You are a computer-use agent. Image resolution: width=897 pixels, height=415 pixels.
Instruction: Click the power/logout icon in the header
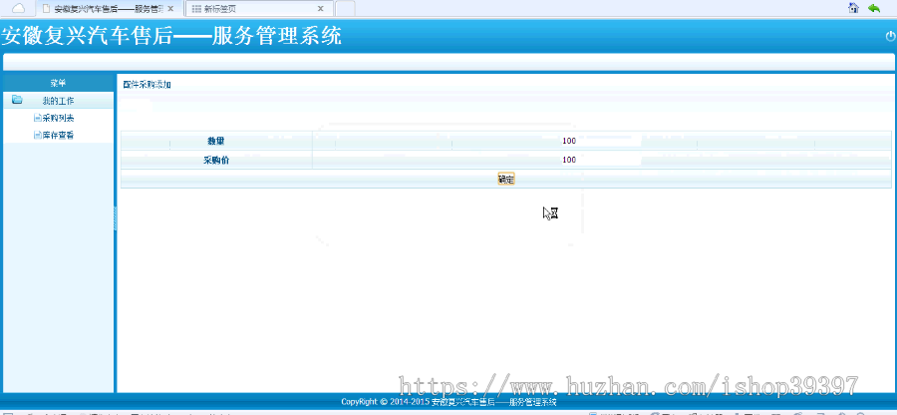point(890,36)
